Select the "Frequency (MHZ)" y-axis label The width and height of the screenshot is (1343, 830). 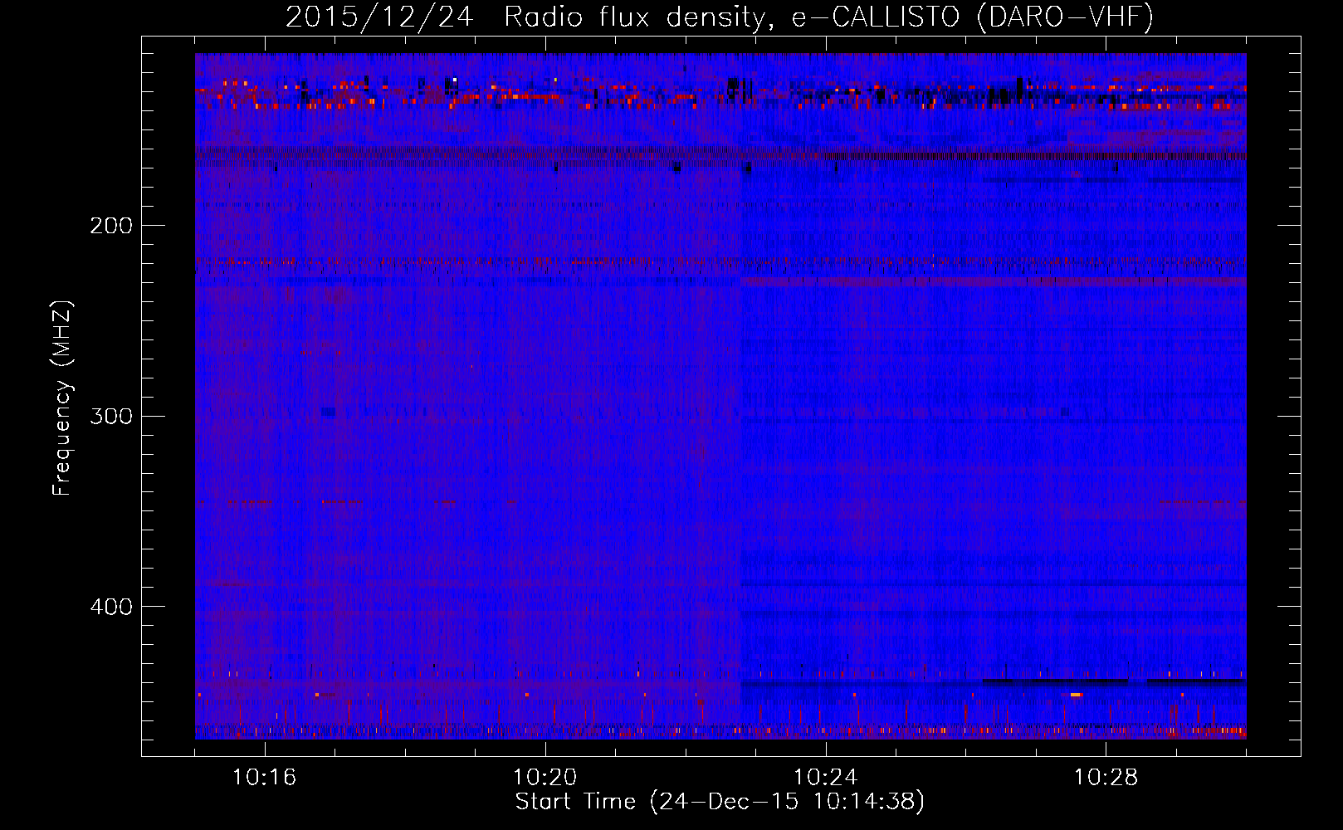click(62, 398)
